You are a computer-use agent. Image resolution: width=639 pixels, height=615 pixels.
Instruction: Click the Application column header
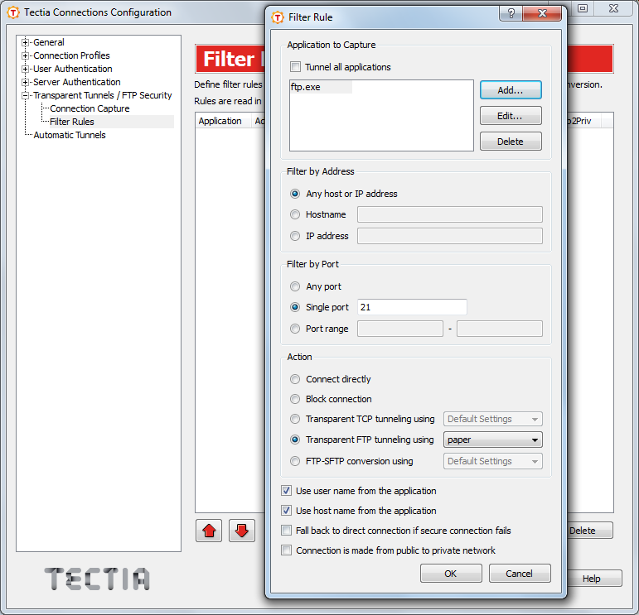pyautogui.click(x=223, y=121)
